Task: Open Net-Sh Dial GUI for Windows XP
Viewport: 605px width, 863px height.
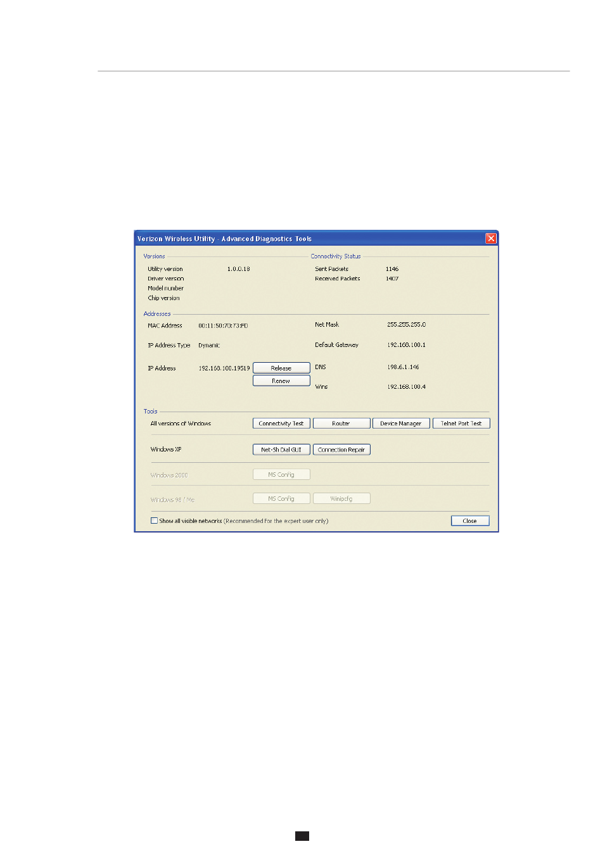Action: click(x=281, y=450)
